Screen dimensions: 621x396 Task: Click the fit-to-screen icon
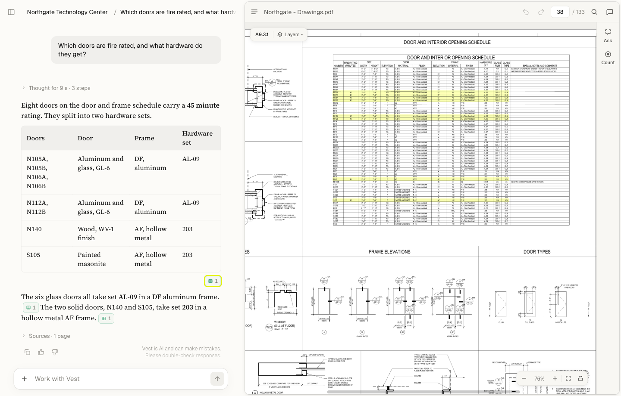[568, 379]
